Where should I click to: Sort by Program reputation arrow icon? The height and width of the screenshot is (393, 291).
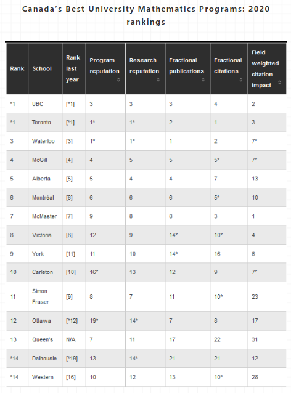pyautogui.click(x=118, y=79)
